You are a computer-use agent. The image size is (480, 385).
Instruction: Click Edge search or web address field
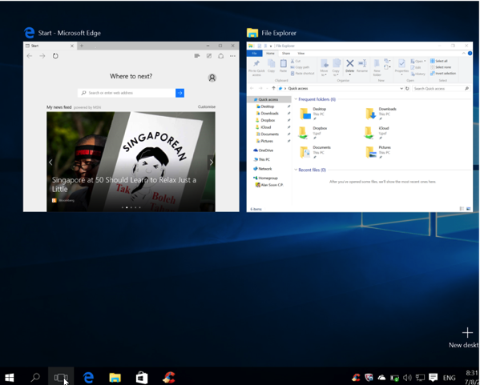pos(127,93)
